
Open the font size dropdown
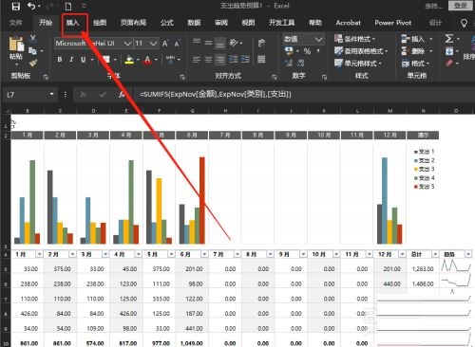[153, 44]
